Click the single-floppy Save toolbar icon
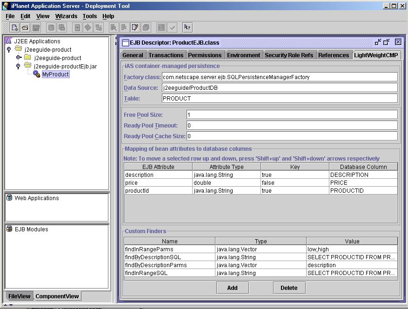This screenshot has width=408, height=309. click(x=51, y=27)
